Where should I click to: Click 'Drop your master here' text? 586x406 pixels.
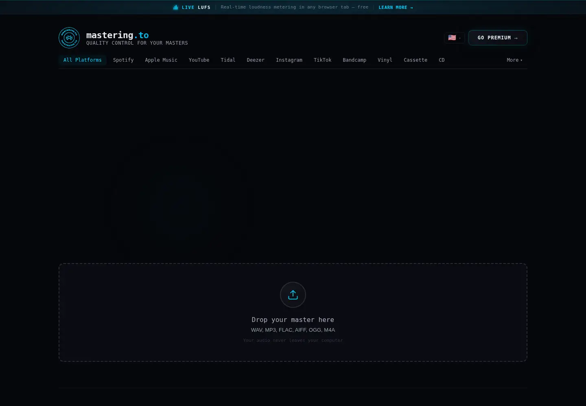[x=293, y=320]
